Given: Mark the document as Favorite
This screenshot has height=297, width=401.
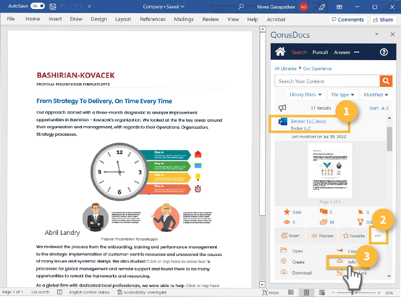Looking at the screenshot, I should pos(354,236).
